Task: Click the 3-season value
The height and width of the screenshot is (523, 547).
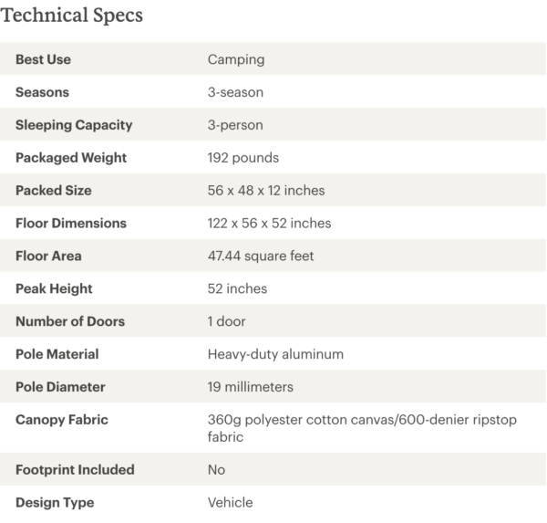Action: point(235,92)
